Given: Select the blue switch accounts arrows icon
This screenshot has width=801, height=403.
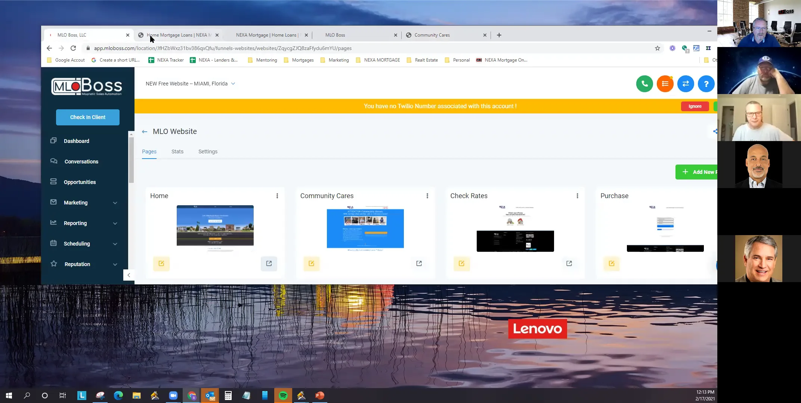Looking at the screenshot, I should [686, 84].
